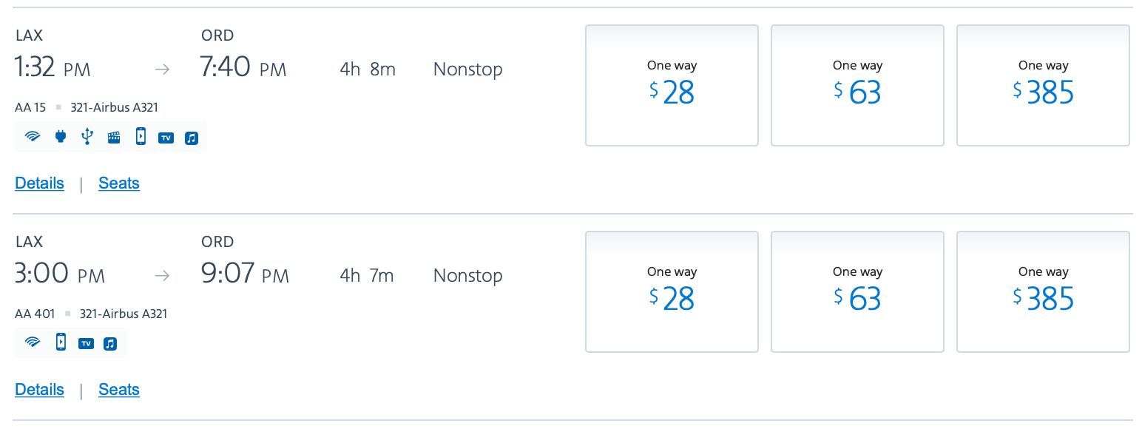Select the $63 one way fare for AA 15
1142x429 pixels.
[x=857, y=85]
